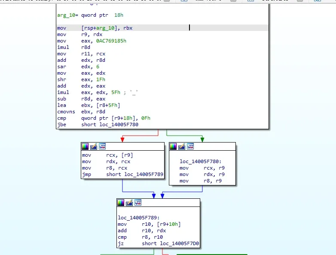Screen dimensions: 336x255
Task: Select line 'mov [rsp+arg_10], rbx'
Action: pyautogui.click(x=95, y=28)
